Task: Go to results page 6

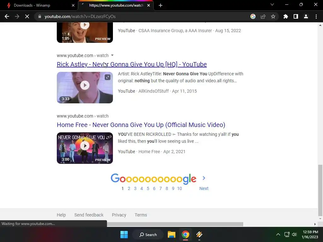Action: tap(154, 188)
